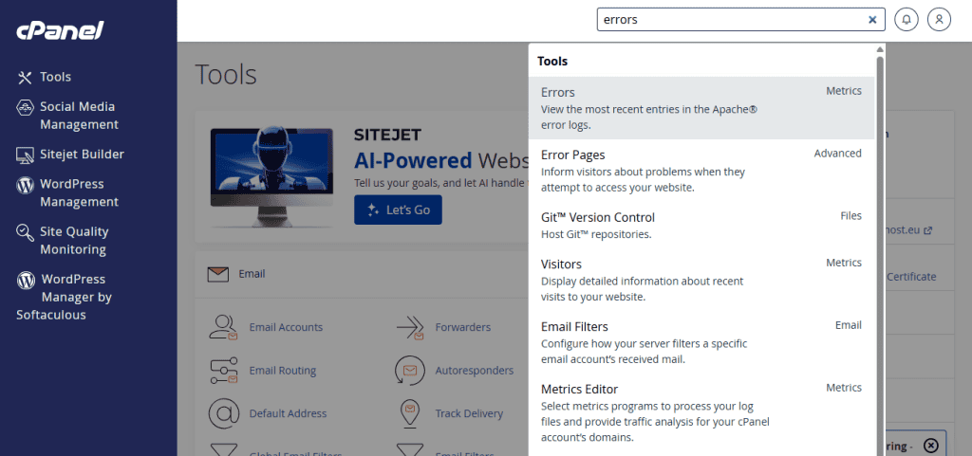Image resolution: width=972 pixels, height=456 pixels.
Task: Open Email Routing
Action: [x=283, y=371]
